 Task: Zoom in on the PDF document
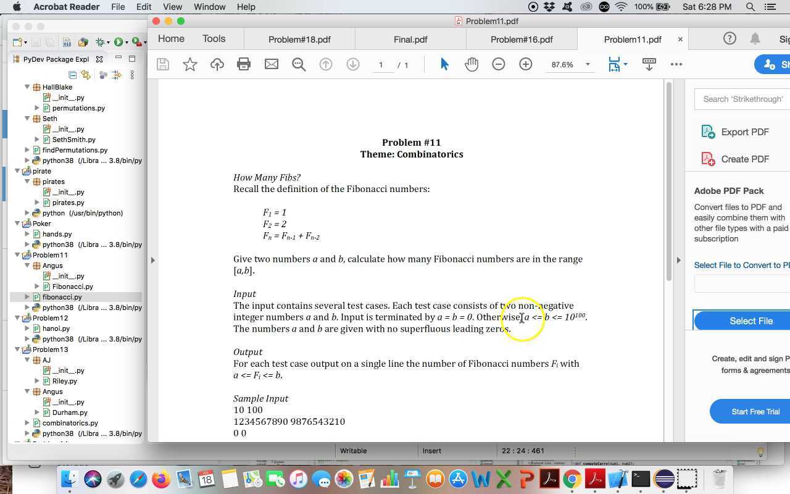click(x=525, y=64)
